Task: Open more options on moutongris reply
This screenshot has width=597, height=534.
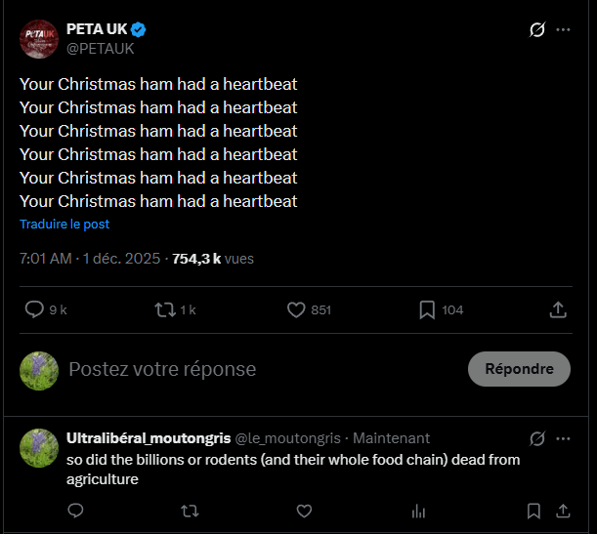Action: click(x=564, y=438)
